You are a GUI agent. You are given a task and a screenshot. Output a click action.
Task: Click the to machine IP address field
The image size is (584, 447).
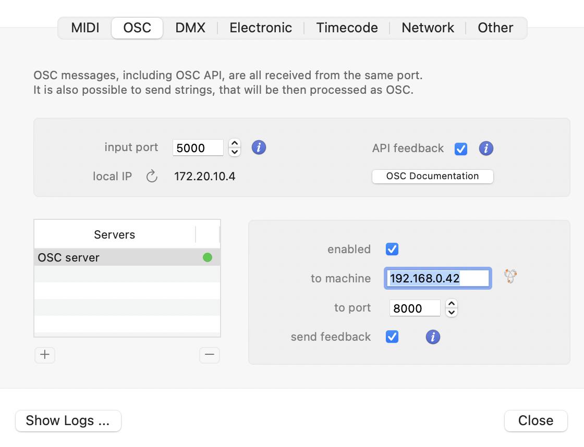pos(437,278)
